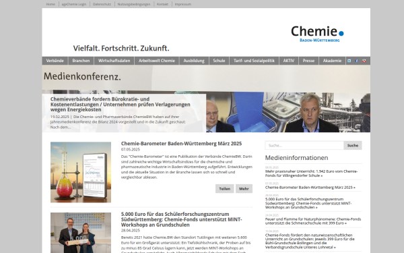Open the Branchen menu

tap(81, 61)
